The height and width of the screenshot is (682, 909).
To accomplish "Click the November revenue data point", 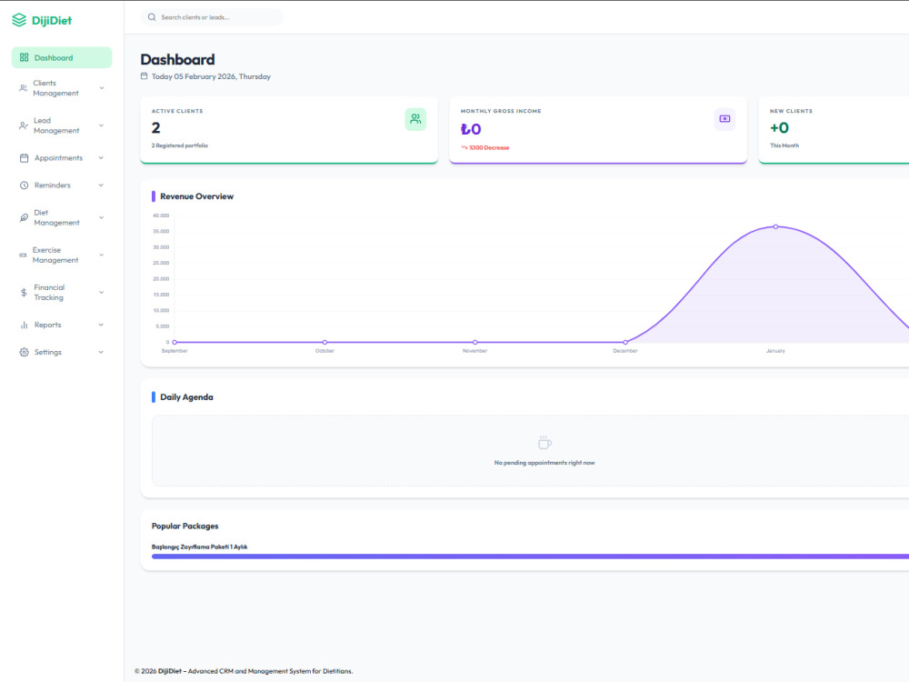I will [474, 342].
